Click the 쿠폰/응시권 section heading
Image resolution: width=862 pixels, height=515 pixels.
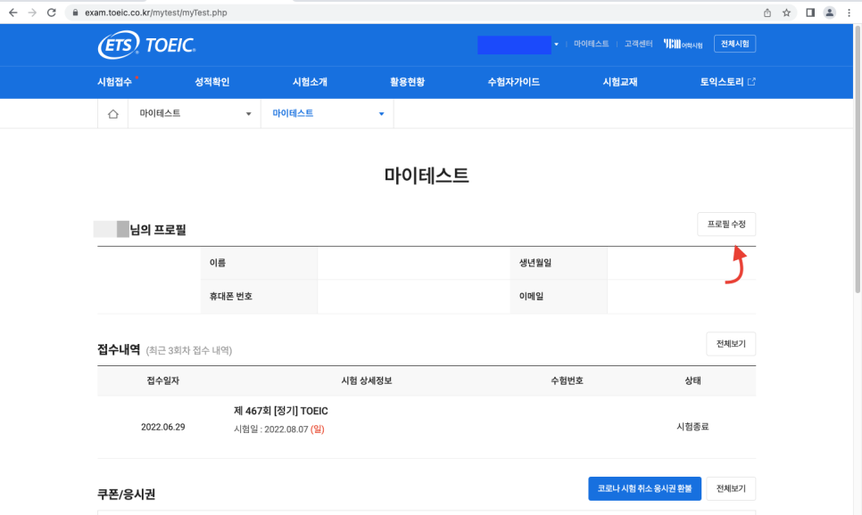click(127, 495)
